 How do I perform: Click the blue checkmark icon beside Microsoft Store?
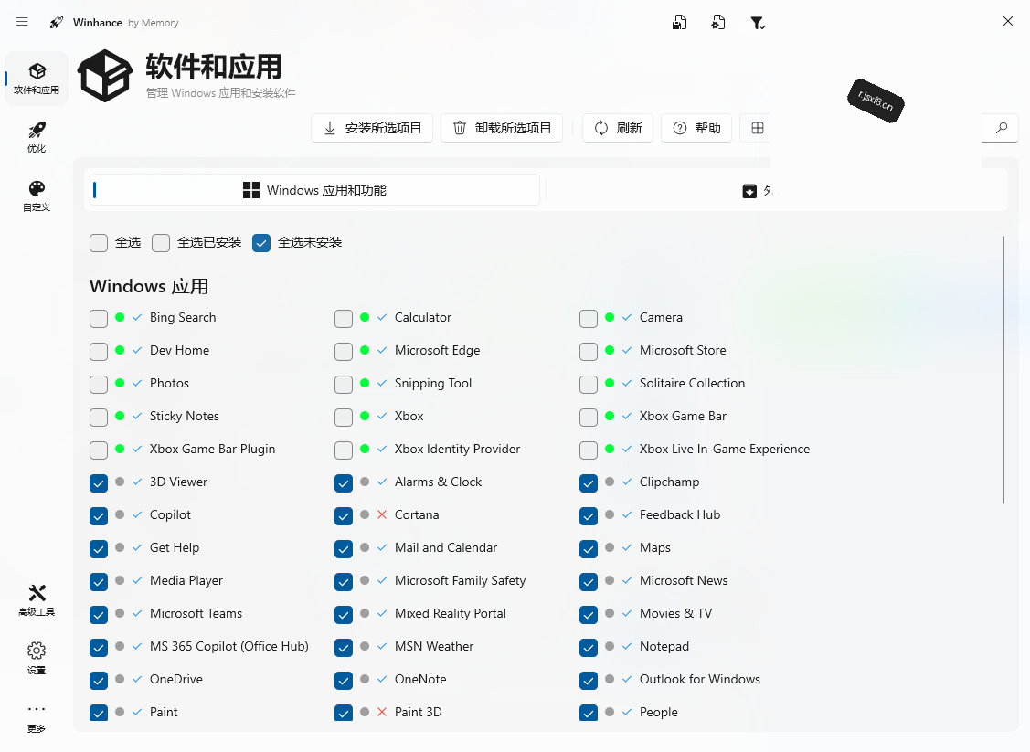click(627, 349)
